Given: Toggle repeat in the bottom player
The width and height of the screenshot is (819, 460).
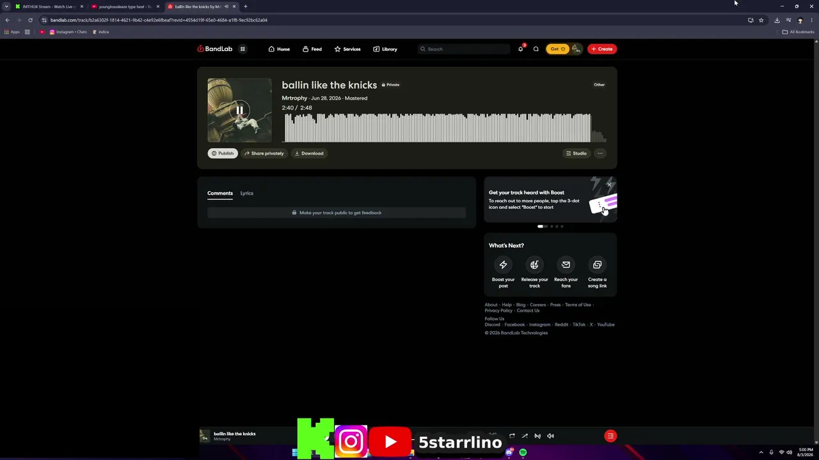Looking at the screenshot, I should tap(512, 436).
